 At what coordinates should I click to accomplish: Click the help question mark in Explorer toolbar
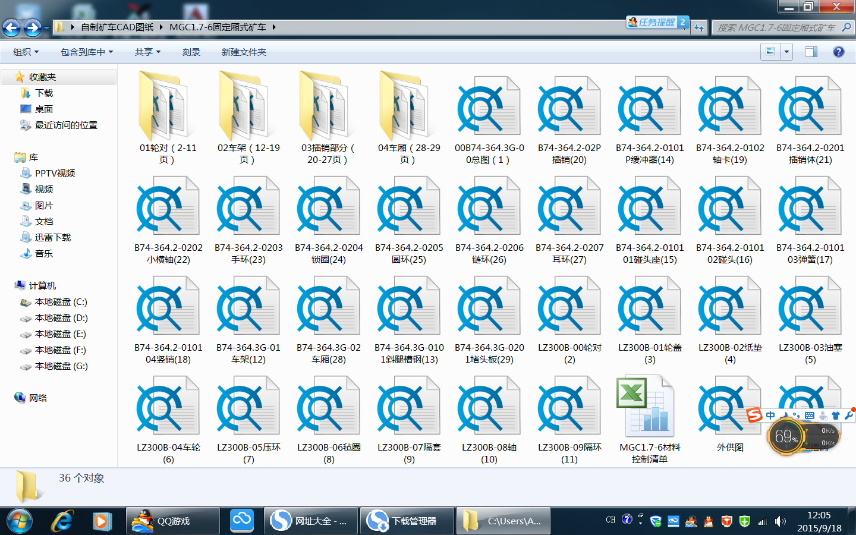coord(838,52)
